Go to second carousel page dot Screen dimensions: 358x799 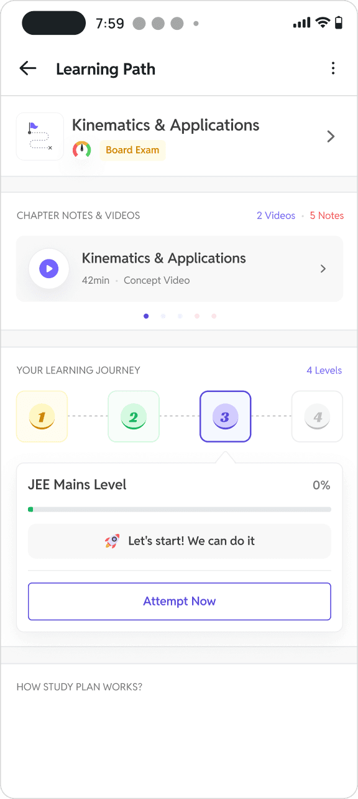(x=163, y=316)
